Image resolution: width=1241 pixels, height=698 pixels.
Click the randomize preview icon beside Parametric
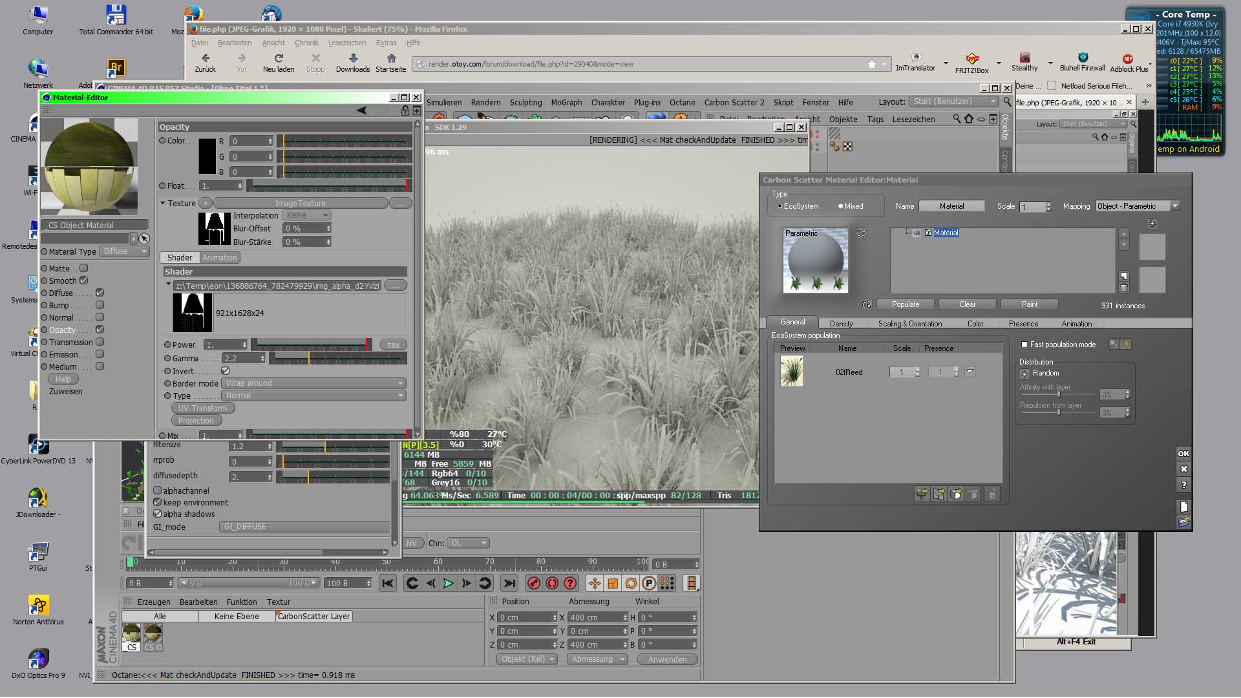pyautogui.click(x=862, y=233)
